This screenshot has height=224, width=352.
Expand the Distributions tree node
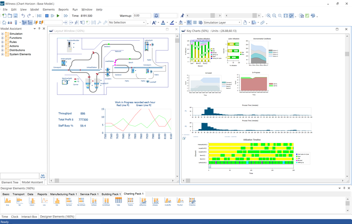pyautogui.click(x=2, y=50)
